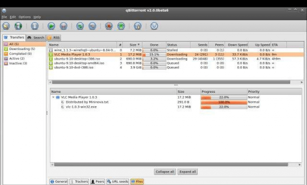Switch to the RSS tab
Image resolution: width=307 pixels, height=185 pixels.
(x=54, y=38)
